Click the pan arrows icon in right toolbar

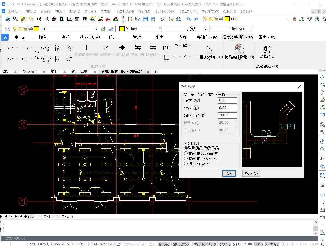pyautogui.click(x=322, y=77)
